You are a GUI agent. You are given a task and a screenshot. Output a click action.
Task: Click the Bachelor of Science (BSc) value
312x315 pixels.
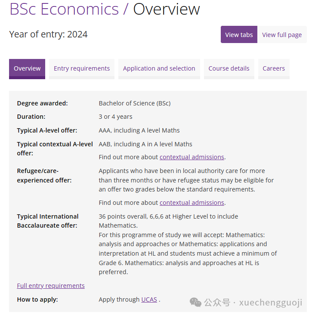[x=135, y=103]
